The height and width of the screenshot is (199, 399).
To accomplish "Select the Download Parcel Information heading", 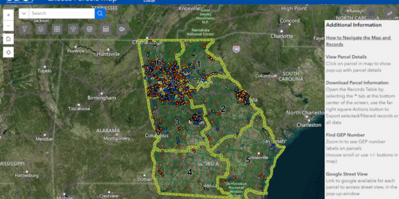I will [x=358, y=83].
